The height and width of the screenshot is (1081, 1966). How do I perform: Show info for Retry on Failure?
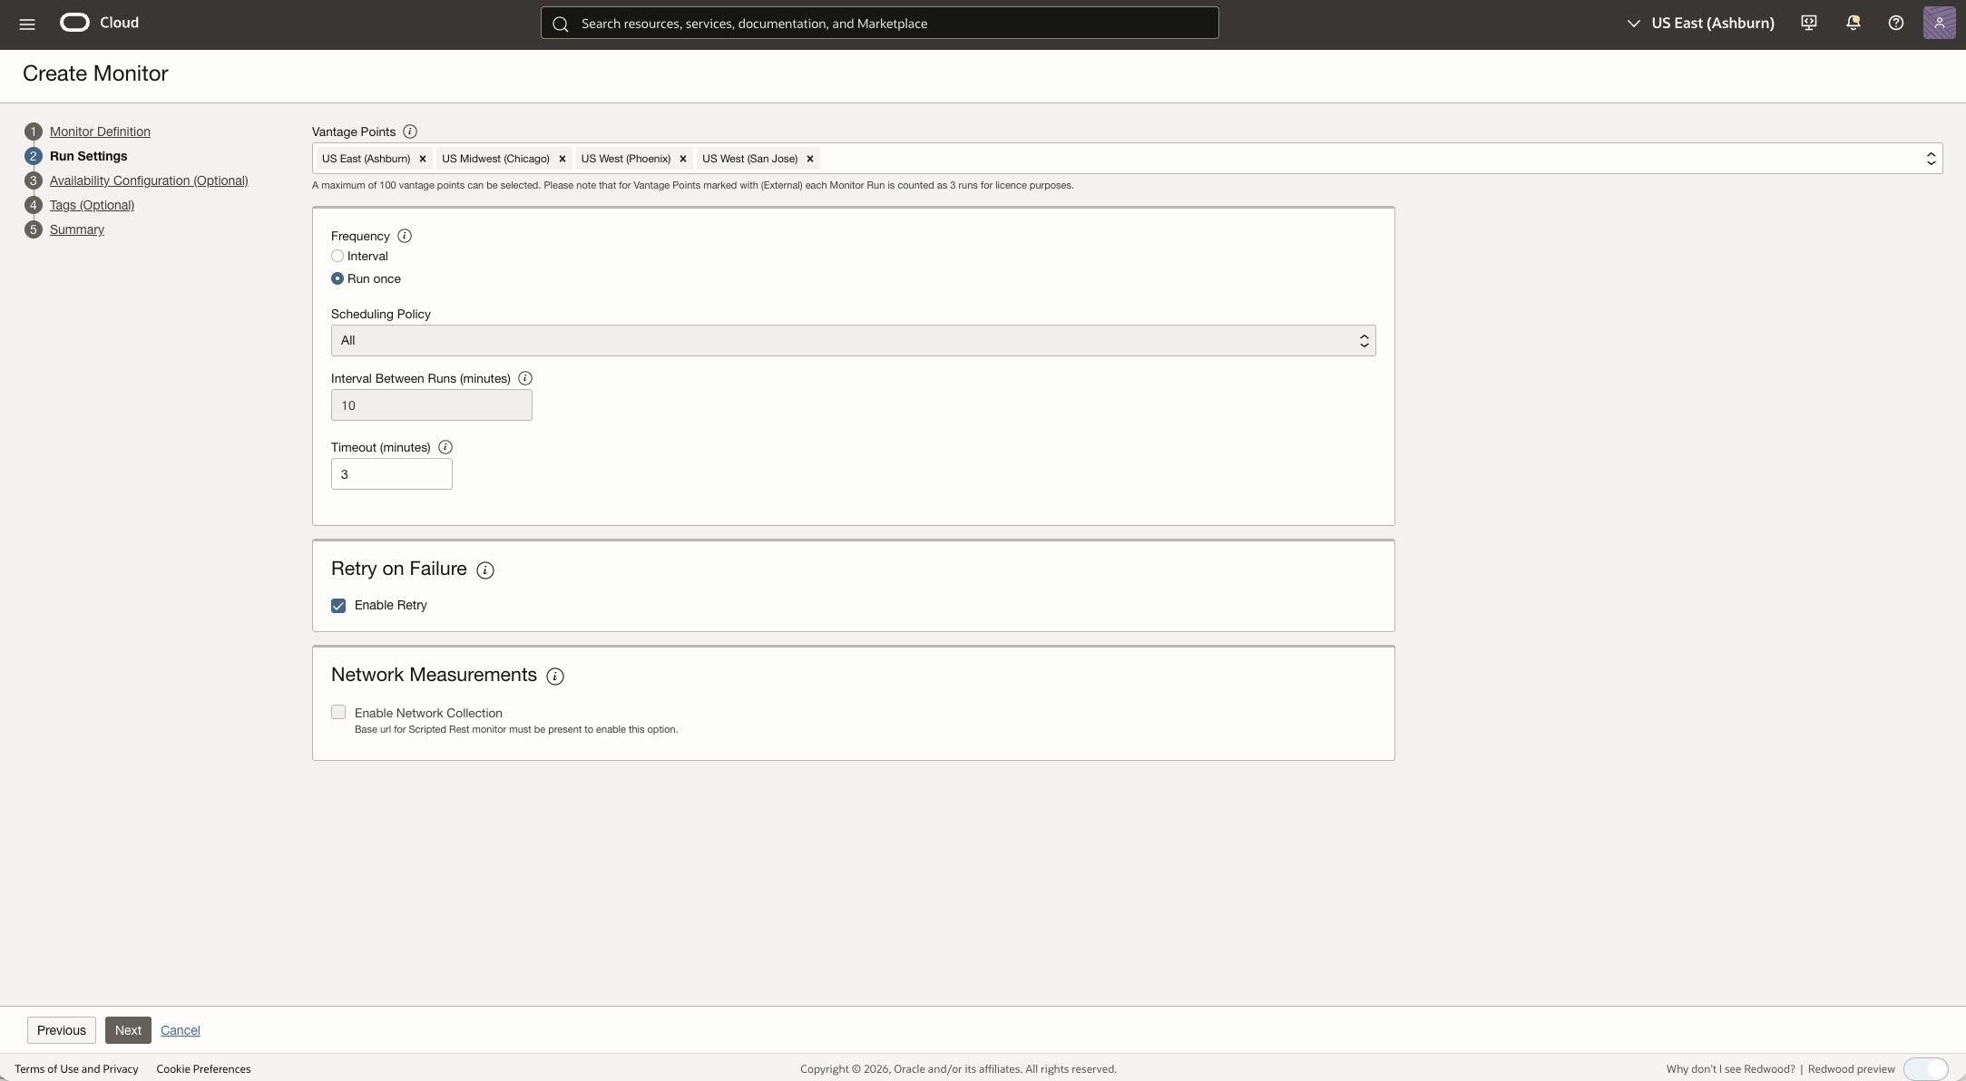(x=485, y=570)
